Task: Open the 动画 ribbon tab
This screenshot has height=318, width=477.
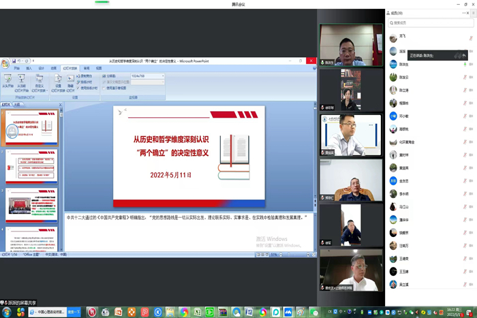Action: pyautogui.click(x=54, y=68)
